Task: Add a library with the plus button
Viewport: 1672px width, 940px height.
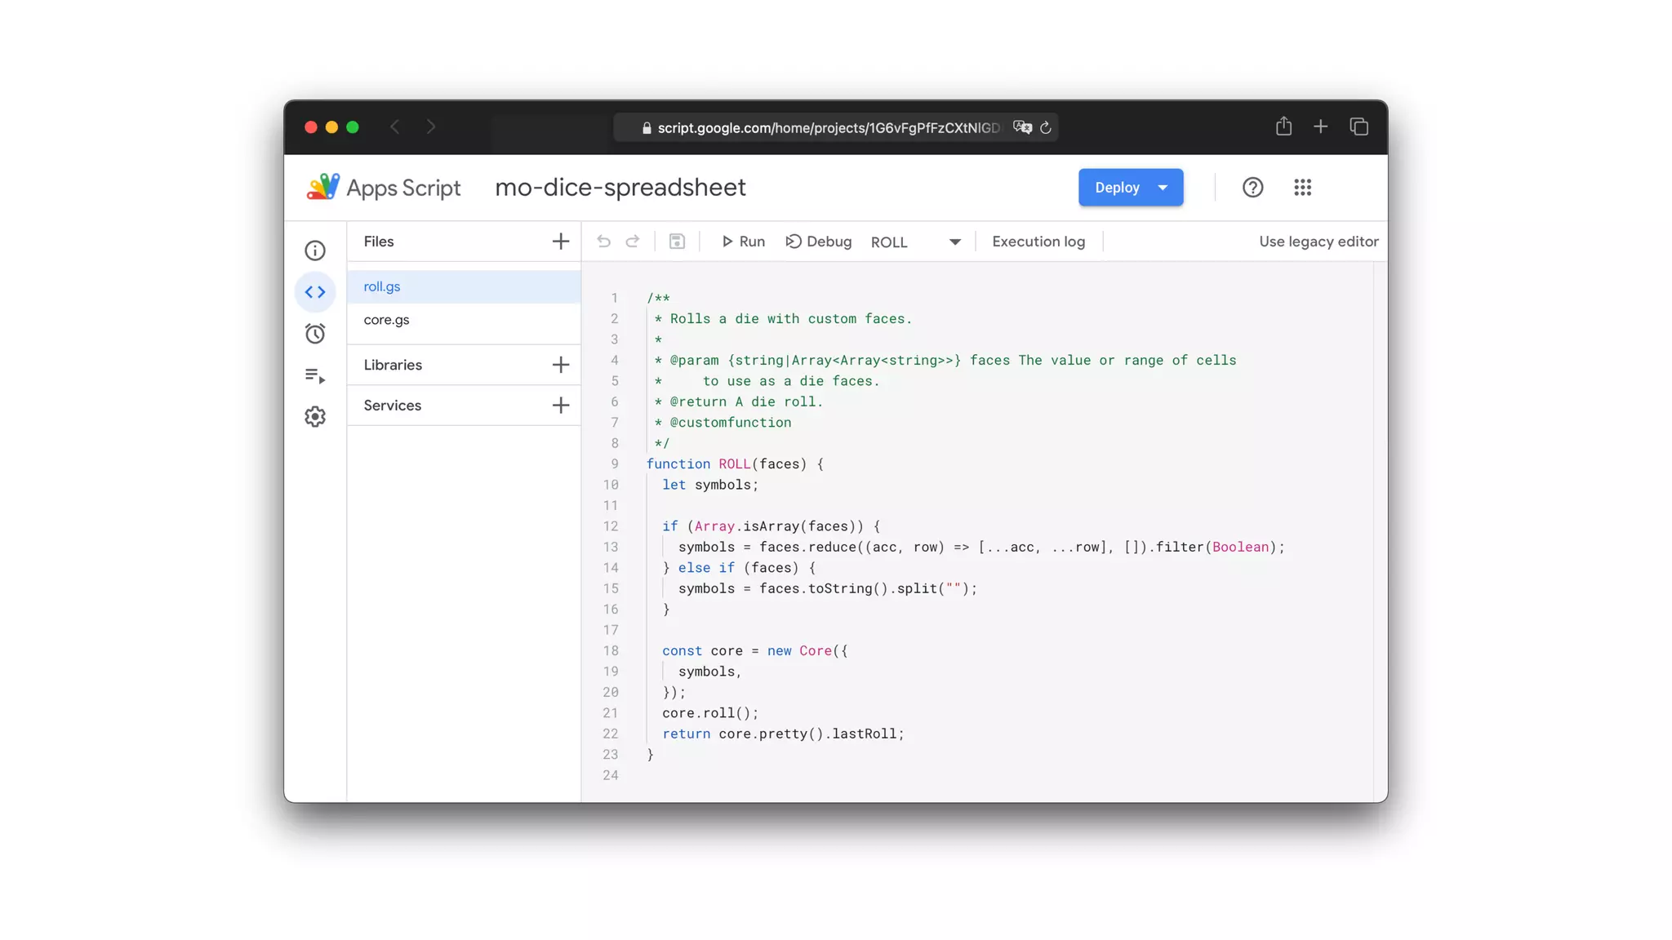Action: click(560, 365)
